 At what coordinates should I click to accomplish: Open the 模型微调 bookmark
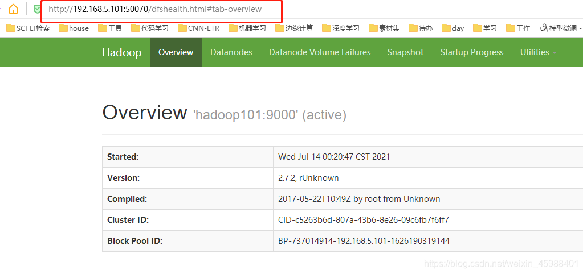(x=561, y=28)
